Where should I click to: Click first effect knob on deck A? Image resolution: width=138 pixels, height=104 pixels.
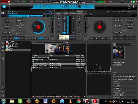coord(17,24)
